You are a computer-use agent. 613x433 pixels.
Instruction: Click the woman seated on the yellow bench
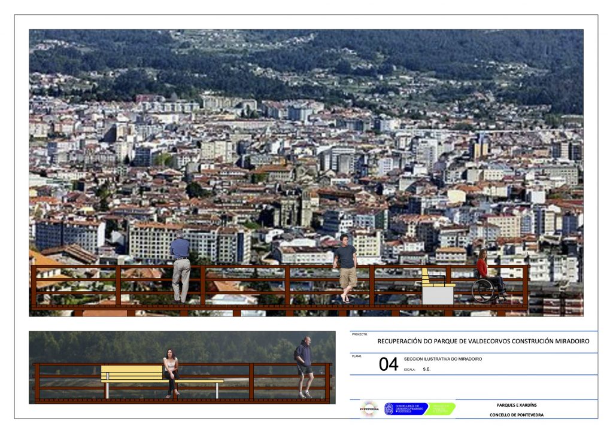[171, 373]
